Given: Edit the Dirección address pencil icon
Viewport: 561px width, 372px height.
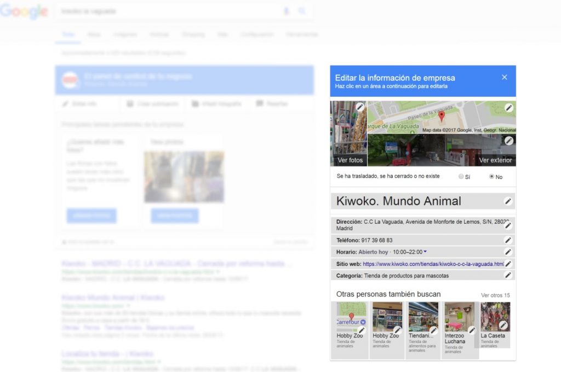Looking at the screenshot, I should coord(508,225).
